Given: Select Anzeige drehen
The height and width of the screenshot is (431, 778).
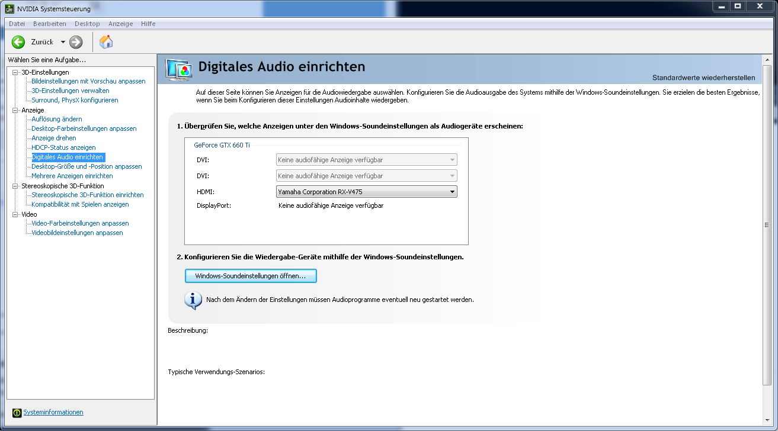Looking at the screenshot, I should tap(54, 138).
